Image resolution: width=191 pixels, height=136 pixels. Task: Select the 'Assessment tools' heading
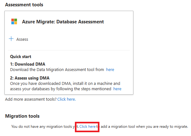tap(24, 5)
